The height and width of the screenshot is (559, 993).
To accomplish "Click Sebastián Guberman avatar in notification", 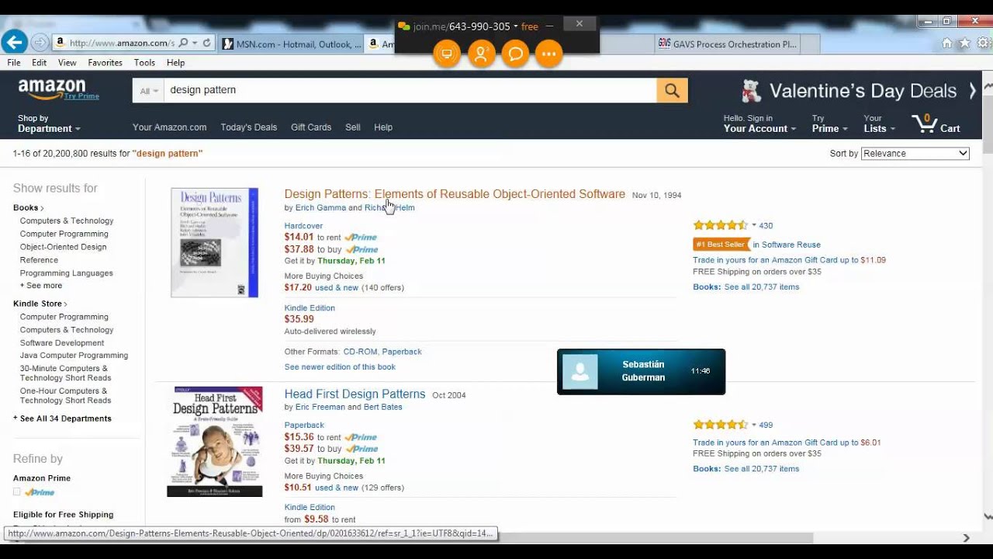I will coord(580,372).
